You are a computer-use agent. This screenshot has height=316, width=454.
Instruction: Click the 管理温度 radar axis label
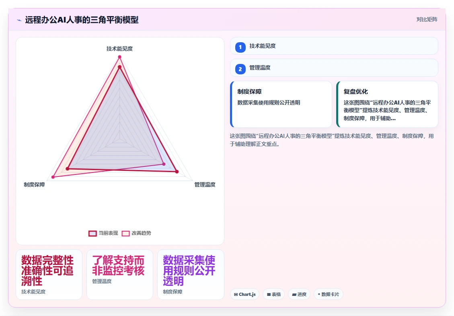click(205, 185)
